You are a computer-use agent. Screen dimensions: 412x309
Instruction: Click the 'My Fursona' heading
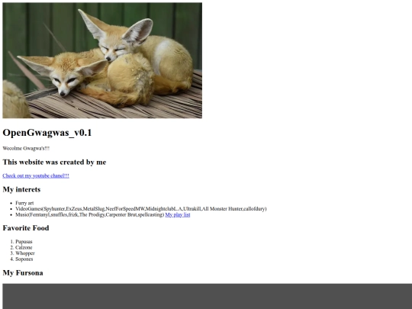(x=23, y=272)
